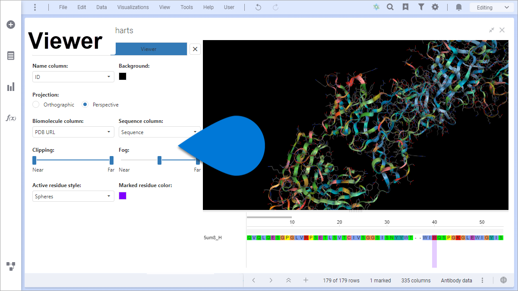Open the Name column dropdown showing ID
Screen dimensions: 518x291
(73, 76)
